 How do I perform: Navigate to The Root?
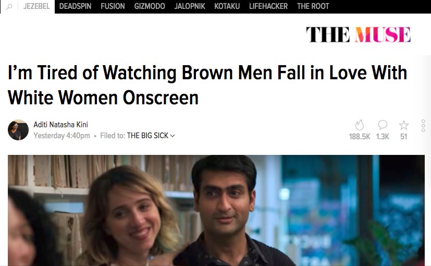(313, 6)
